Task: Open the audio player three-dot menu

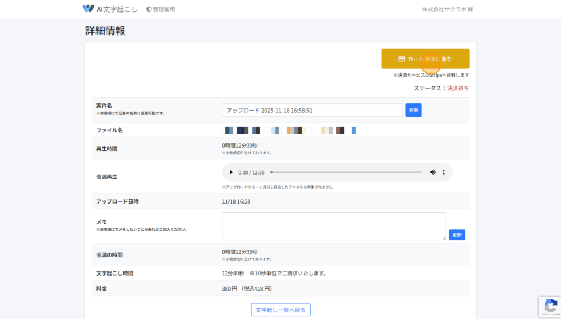Action: (444, 172)
